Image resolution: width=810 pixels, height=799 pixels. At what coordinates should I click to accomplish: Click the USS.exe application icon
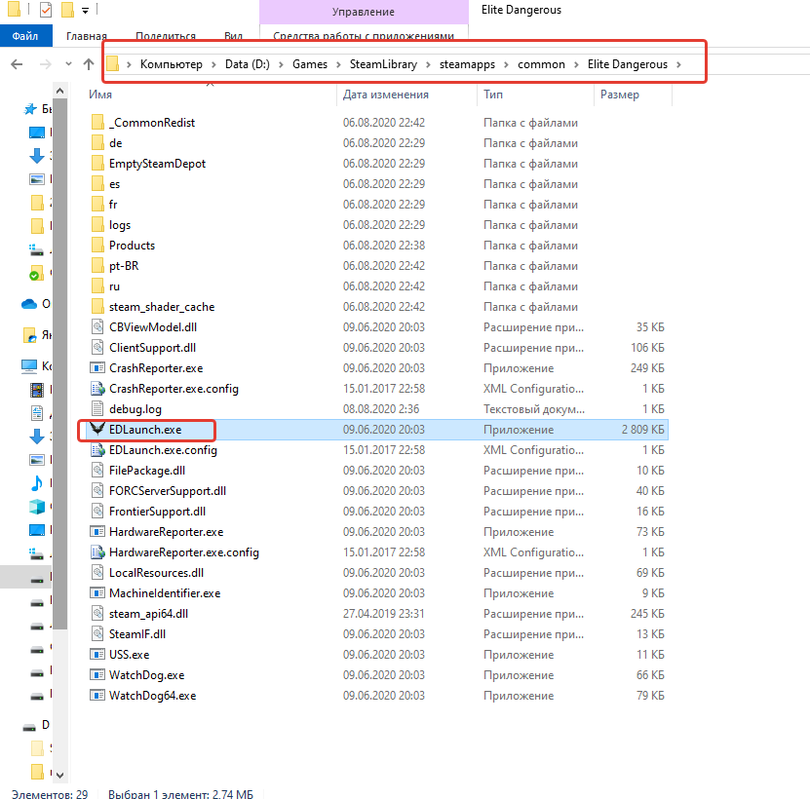(x=97, y=655)
